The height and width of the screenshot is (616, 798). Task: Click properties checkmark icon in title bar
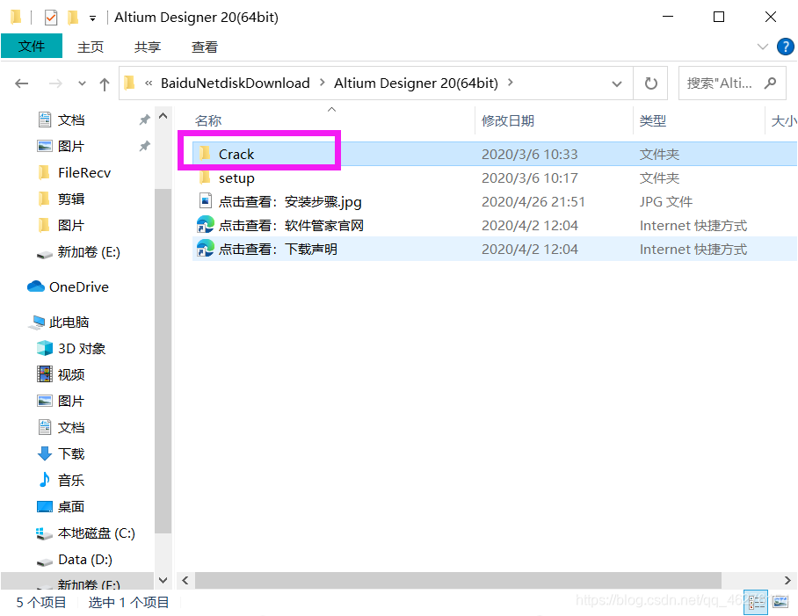[50, 18]
